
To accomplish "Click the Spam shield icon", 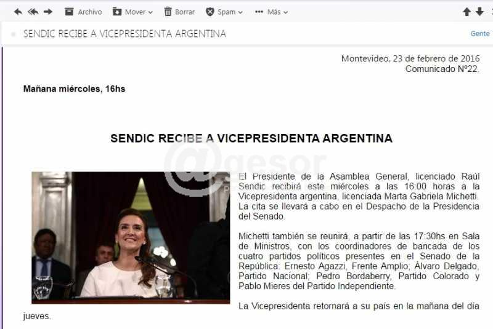I will pos(210,12).
